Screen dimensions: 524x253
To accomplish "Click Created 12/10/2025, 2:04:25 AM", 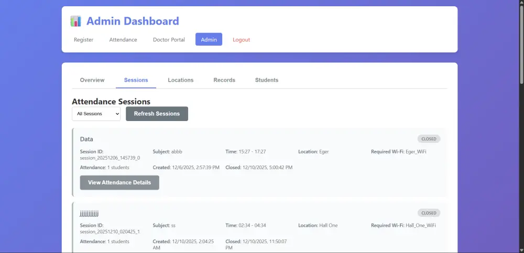I will 183,244.
